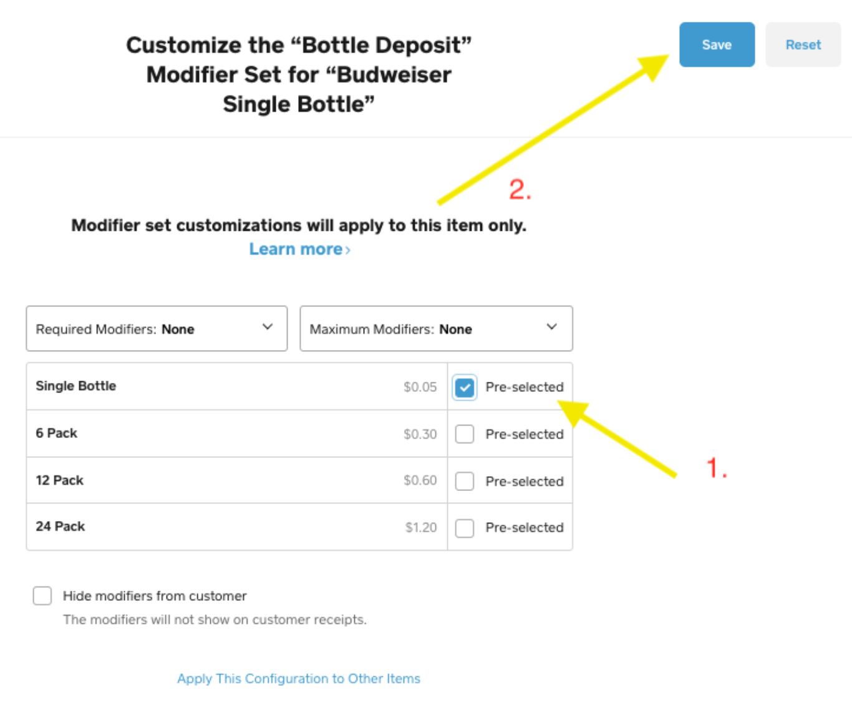The image size is (852, 715).
Task: Enable Hide modifiers from customer checkbox
Action: coord(42,596)
